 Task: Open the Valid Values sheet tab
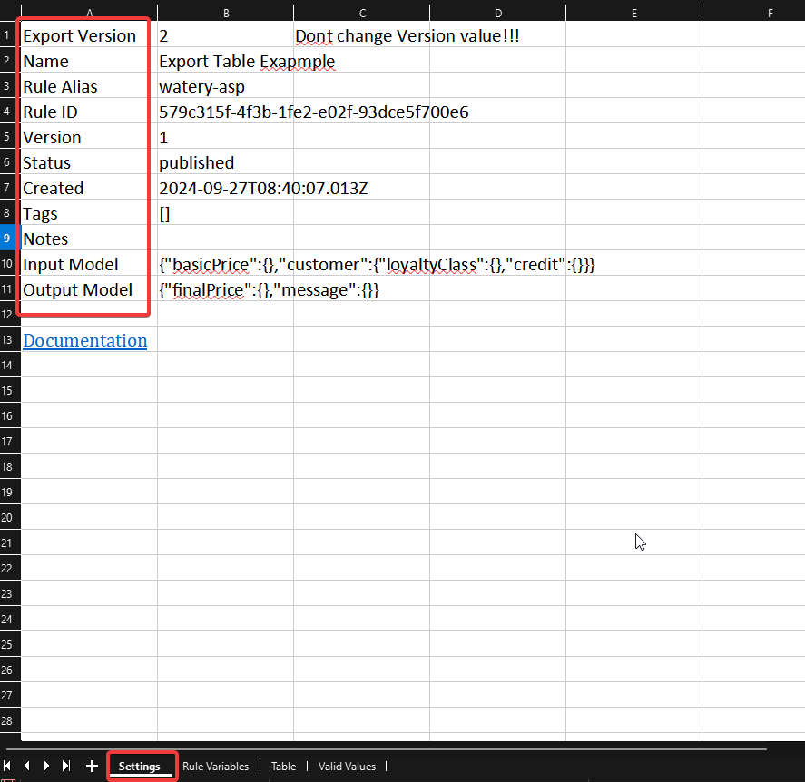[347, 767]
